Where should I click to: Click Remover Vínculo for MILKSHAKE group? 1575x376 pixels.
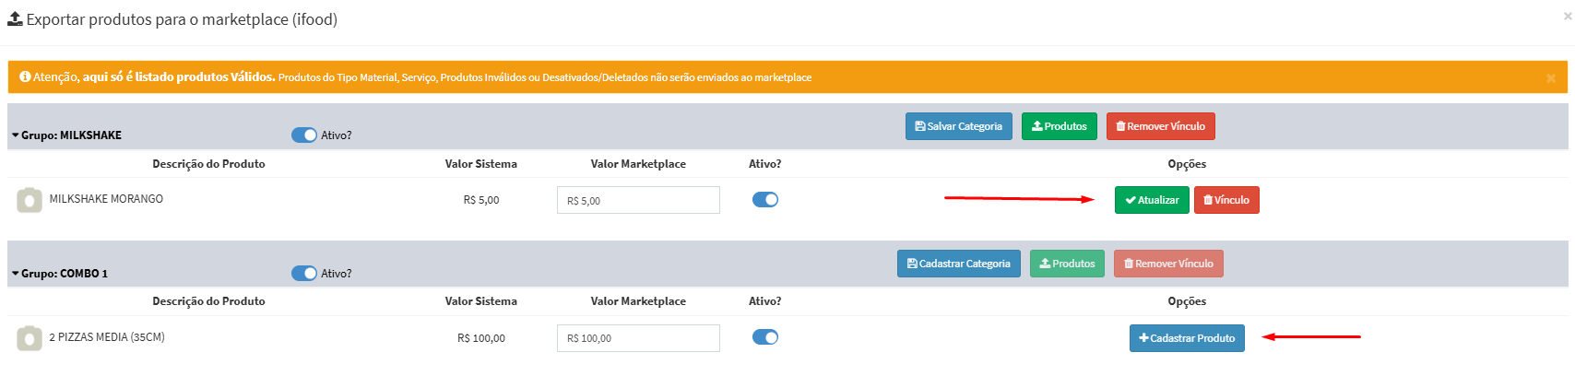pyautogui.click(x=1160, y=126)
